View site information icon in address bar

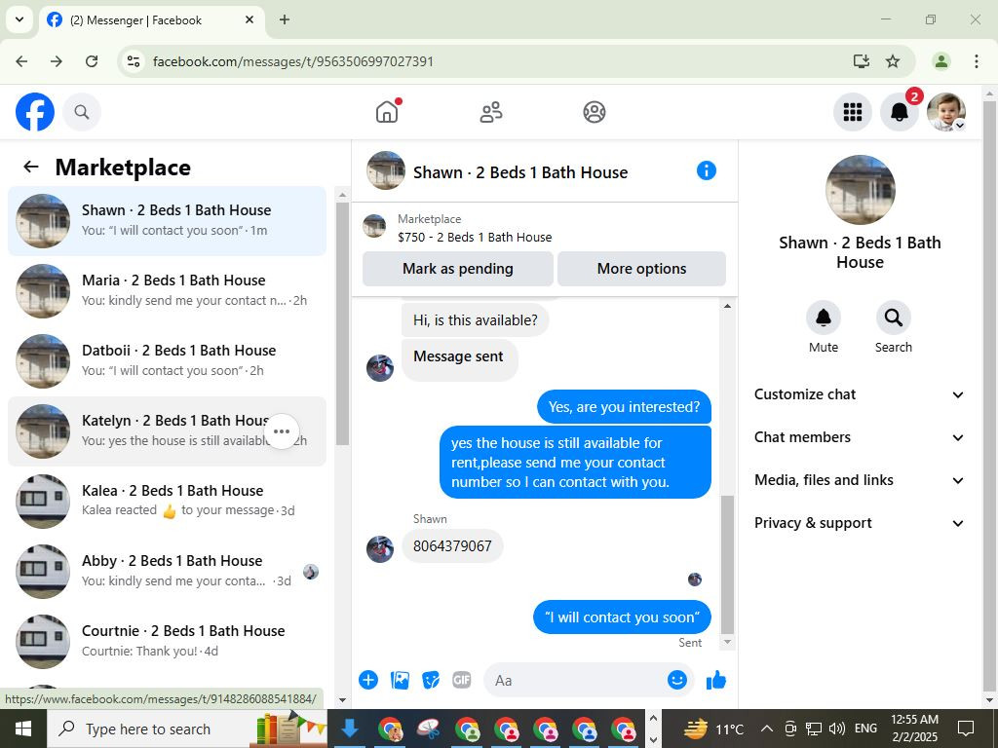133,61
